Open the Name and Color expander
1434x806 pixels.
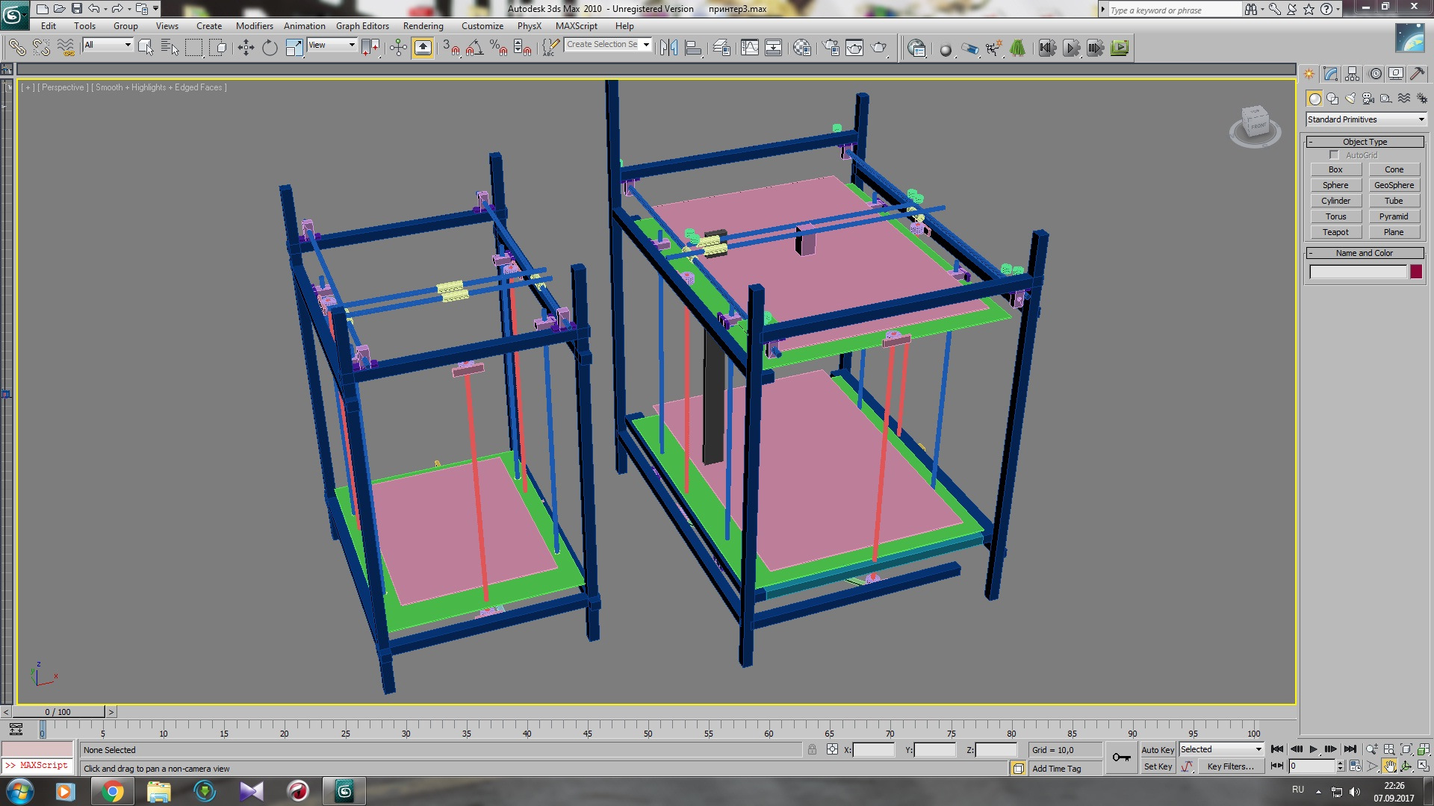point(1365,253)
